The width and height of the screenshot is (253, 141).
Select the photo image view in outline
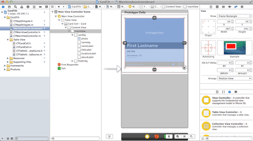tap(84, 39)
